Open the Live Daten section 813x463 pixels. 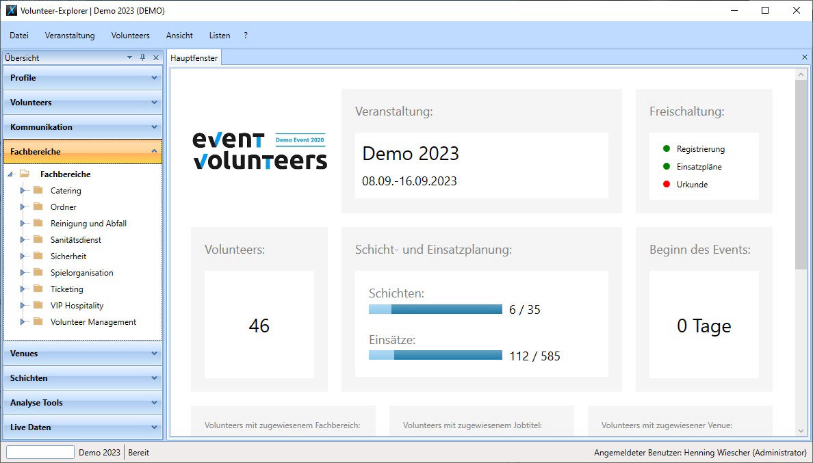82,427
